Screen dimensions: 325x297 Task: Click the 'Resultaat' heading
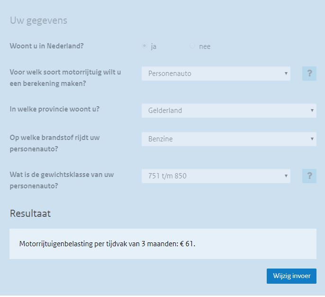tap(30, 213)
